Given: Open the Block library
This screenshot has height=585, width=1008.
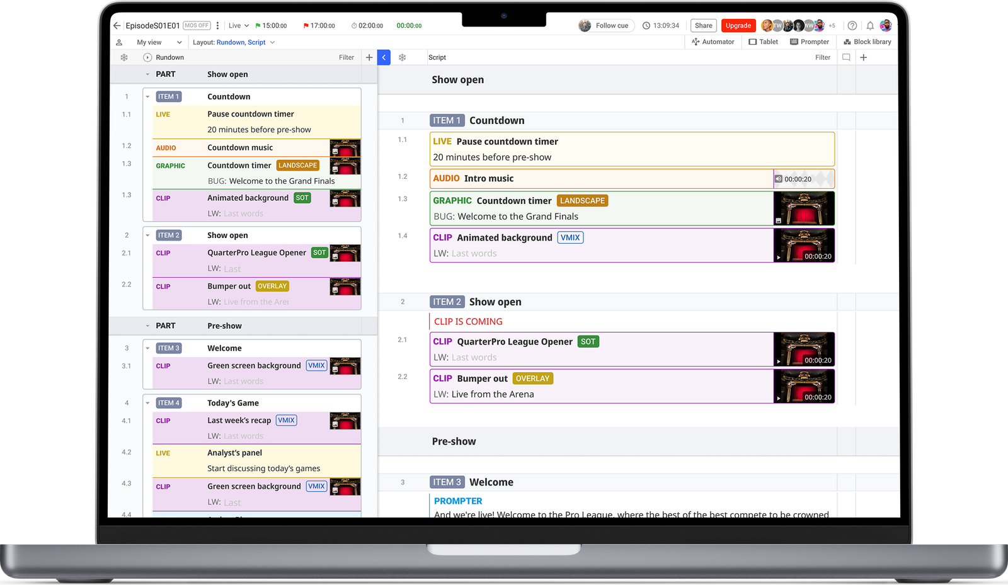Looking at the screenshot, I should coord(867,42).
